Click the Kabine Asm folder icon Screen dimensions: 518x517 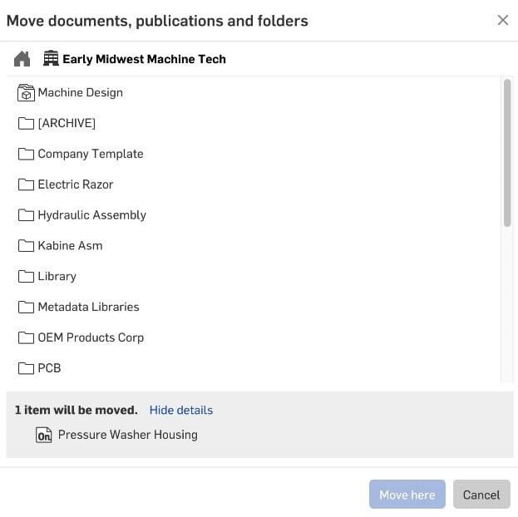[x=26, y=246]
